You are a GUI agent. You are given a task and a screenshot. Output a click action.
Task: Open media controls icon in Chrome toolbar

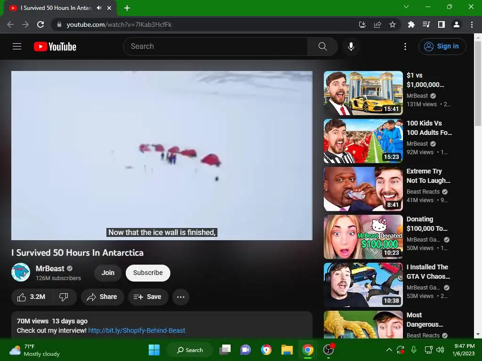(426, 24)
